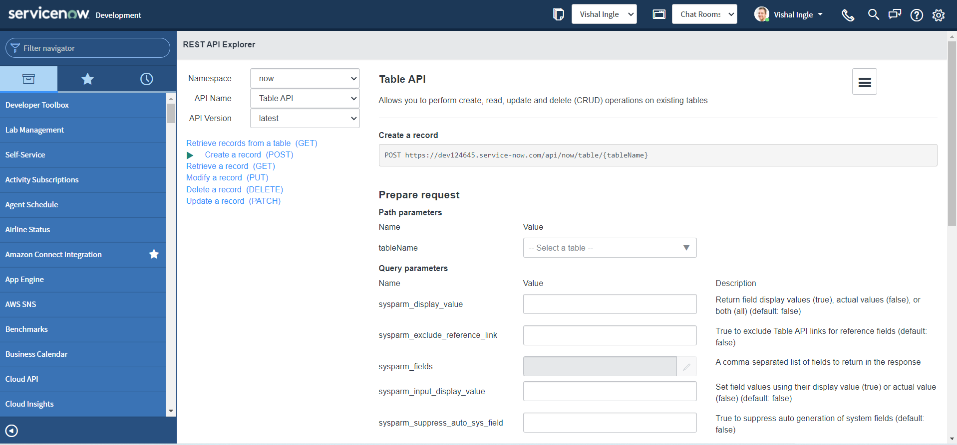
Task: Open the Chat Rooms dropdown
Action: [704, 14]
